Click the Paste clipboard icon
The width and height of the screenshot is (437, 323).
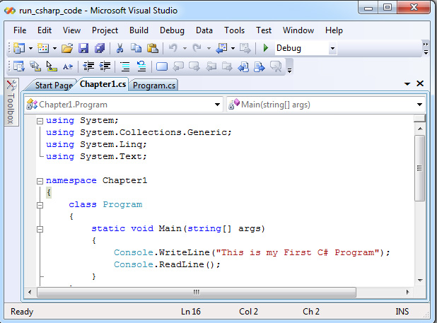pos(153,48)
